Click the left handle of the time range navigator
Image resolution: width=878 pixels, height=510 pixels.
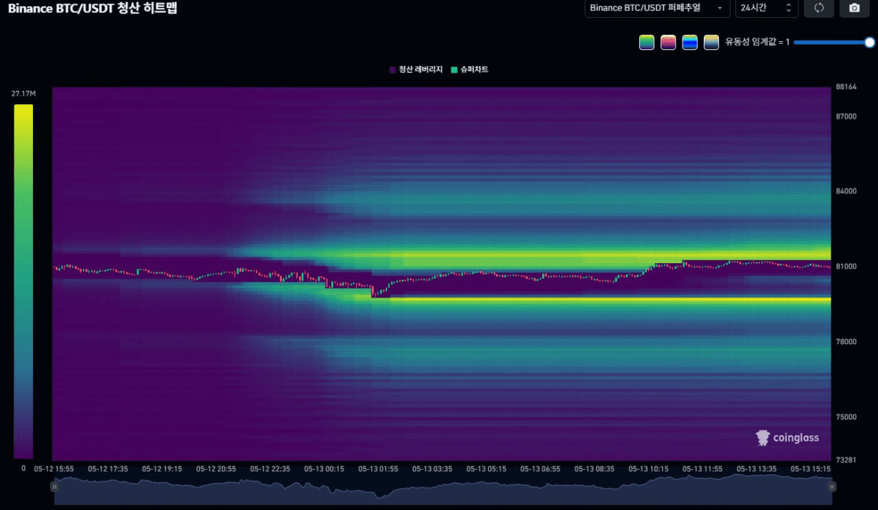(x=55, y=487)
